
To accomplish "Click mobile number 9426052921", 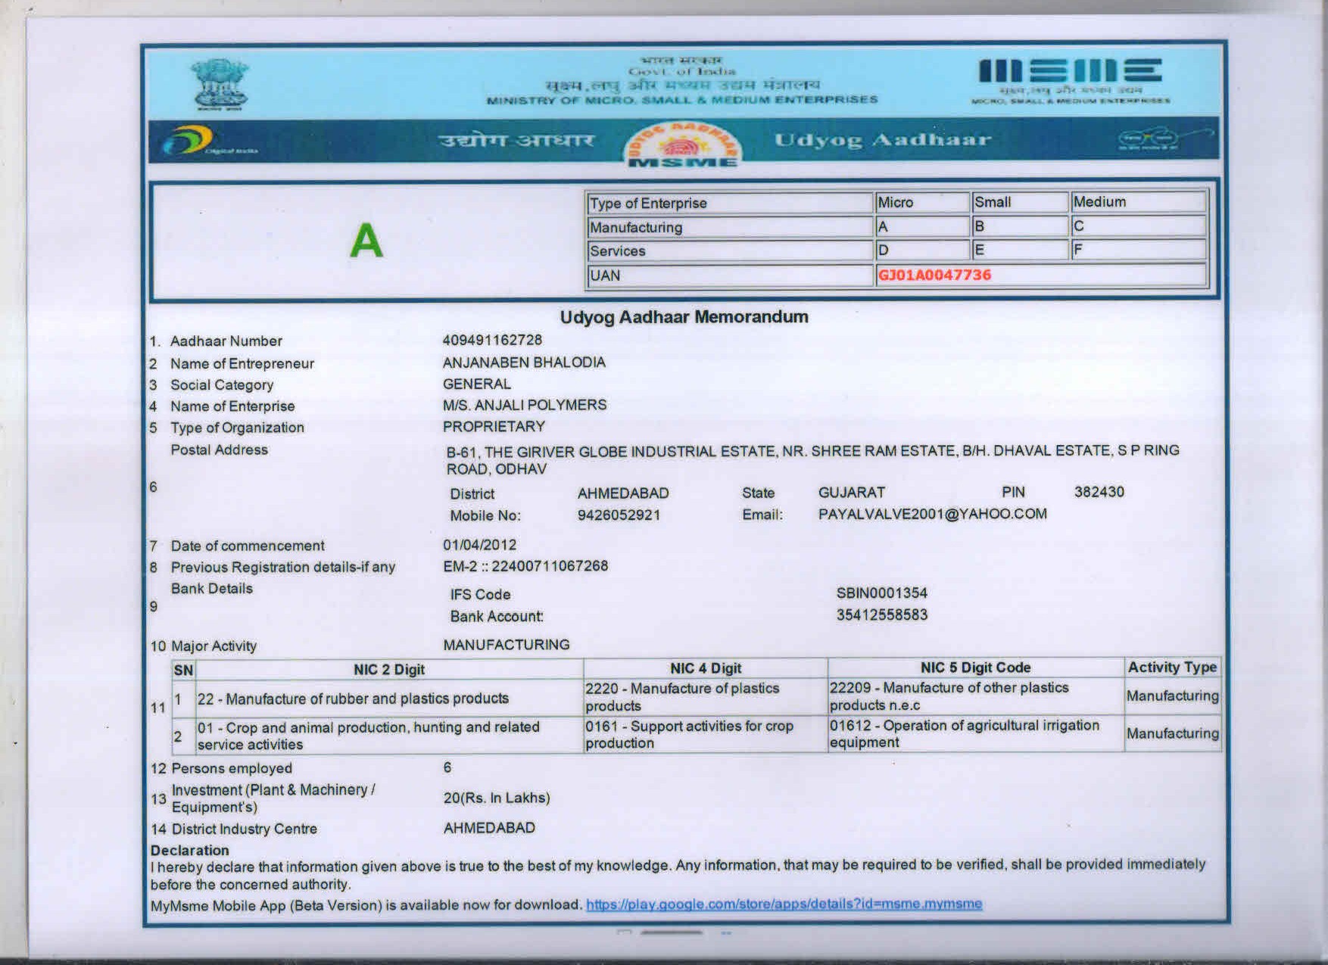I will click(619, 515).
